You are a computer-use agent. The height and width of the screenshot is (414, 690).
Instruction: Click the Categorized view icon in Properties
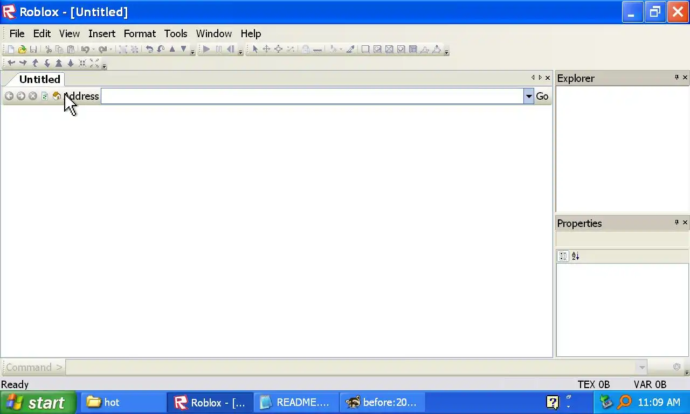563,256
